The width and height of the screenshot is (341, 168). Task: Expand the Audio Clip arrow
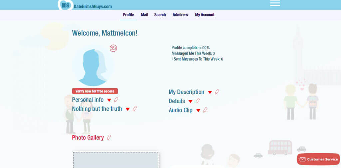[x=198, y=110]
